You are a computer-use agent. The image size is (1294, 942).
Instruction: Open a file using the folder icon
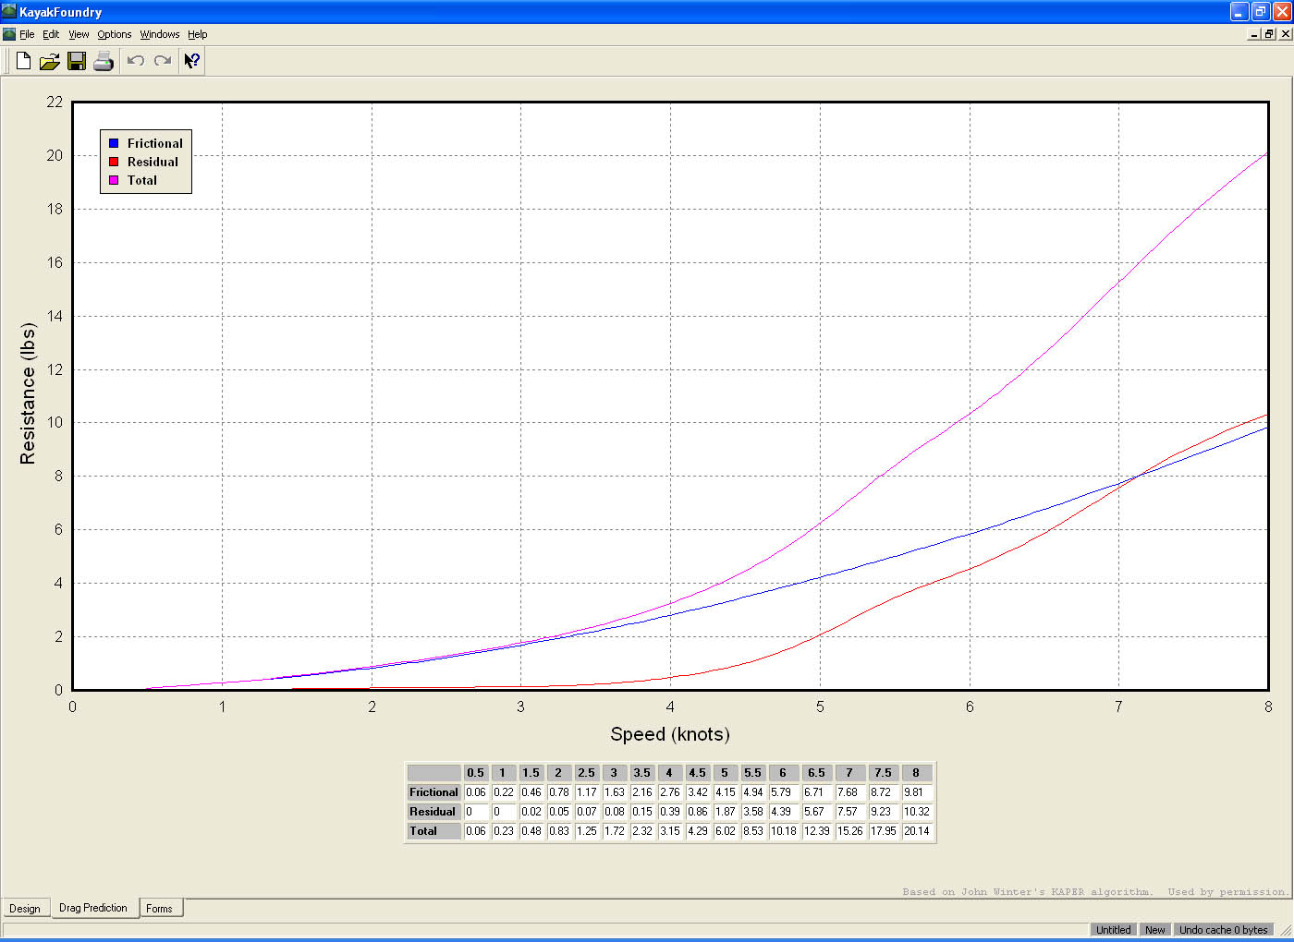(50, 61)
